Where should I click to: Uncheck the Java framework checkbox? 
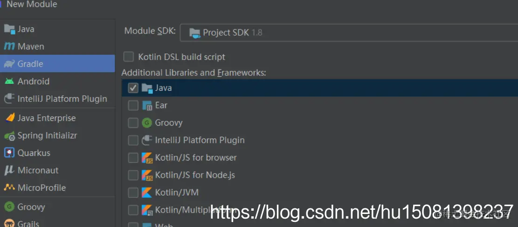coord(133,88)
